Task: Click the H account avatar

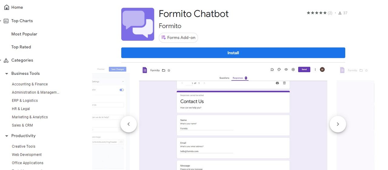Action: (322, 69)
